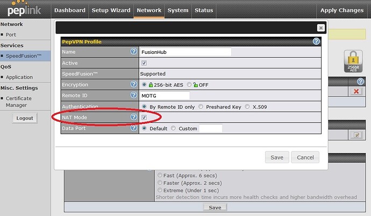Choose X.509 authentication

coord(247,107)
